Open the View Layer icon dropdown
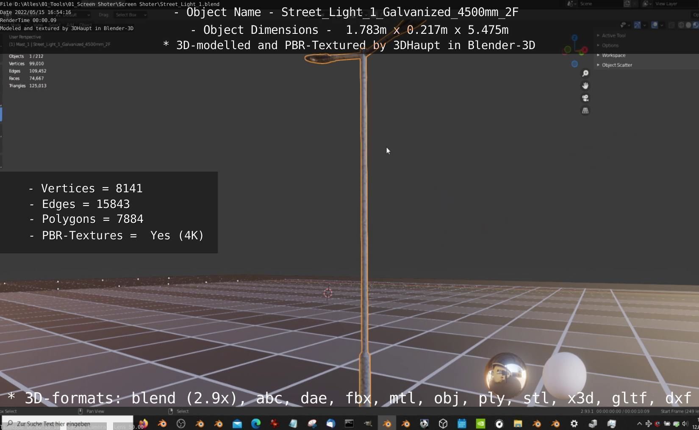 [646, 4]
